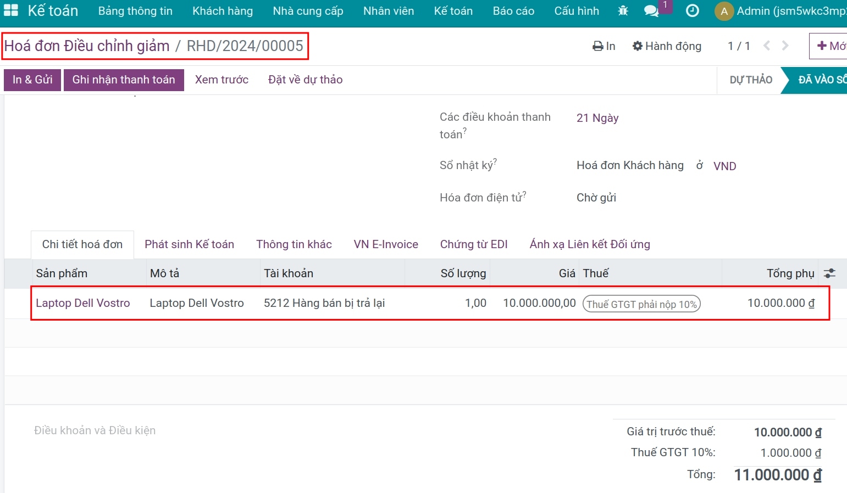This screenshot has height=493, width=847.
Task: Switch to Ánh xạ Liên kết Đối ứng tab
Action: pyautogui.click(x=590, y=244)
